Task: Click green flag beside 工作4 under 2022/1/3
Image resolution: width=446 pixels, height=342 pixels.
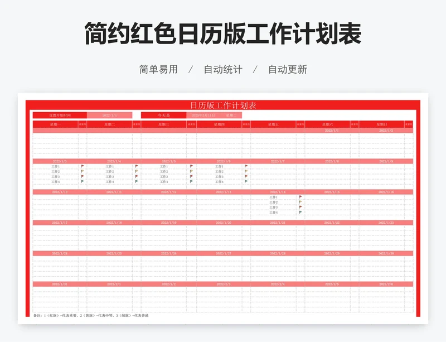Action: coord(82,181)
